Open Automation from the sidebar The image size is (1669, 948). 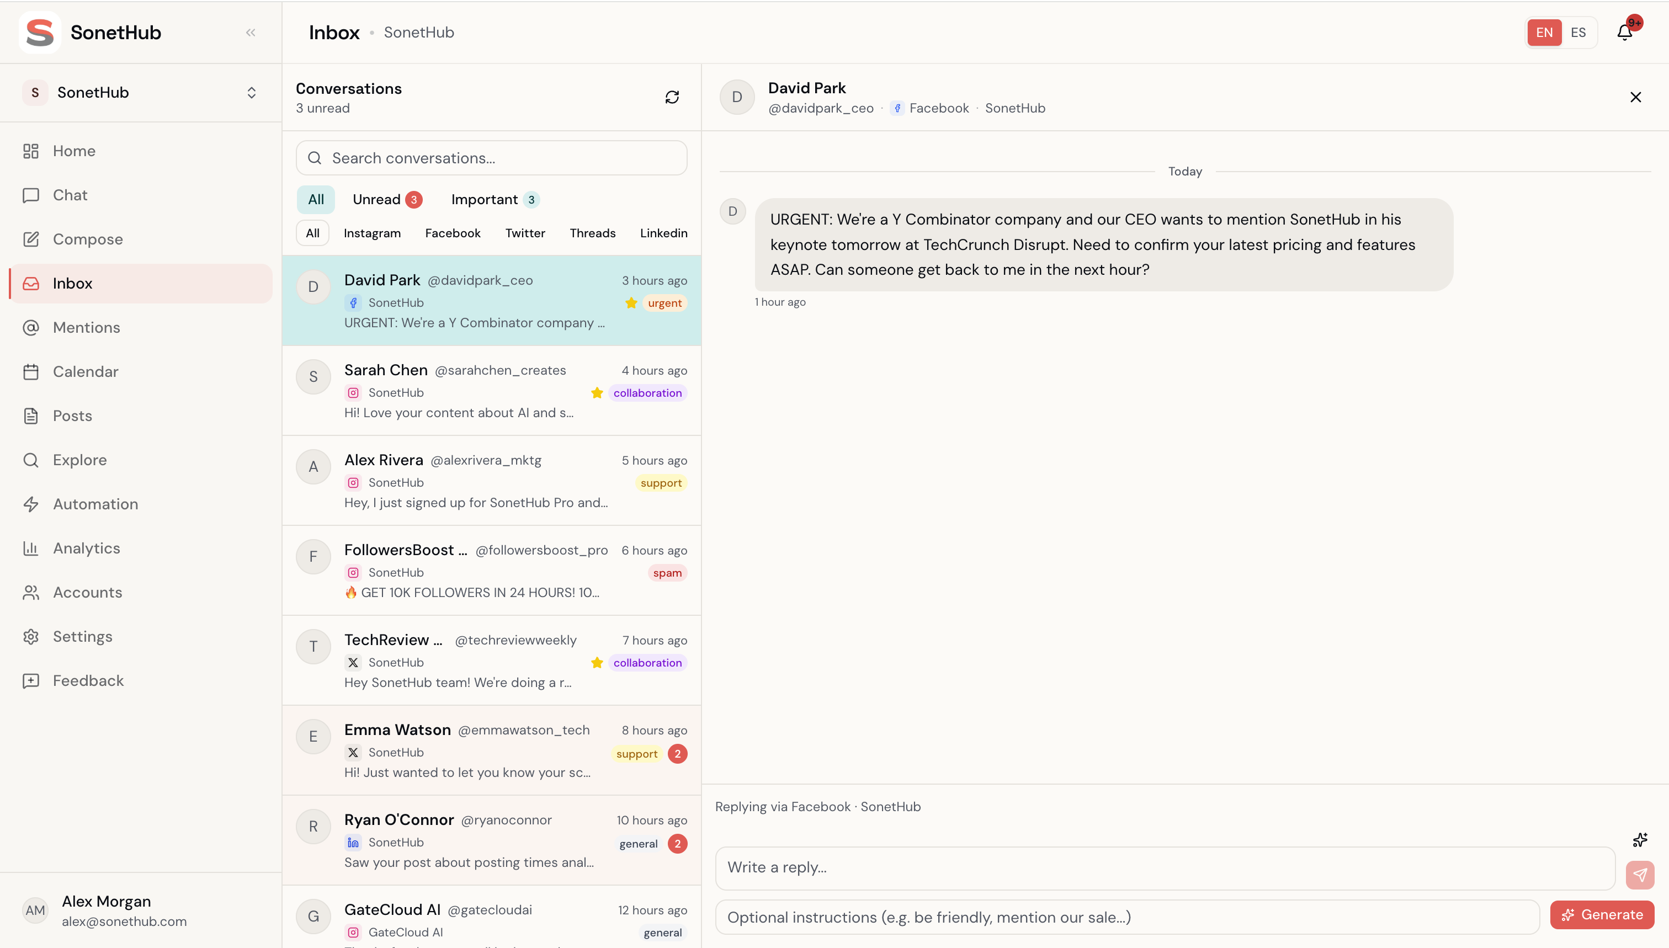95,504
